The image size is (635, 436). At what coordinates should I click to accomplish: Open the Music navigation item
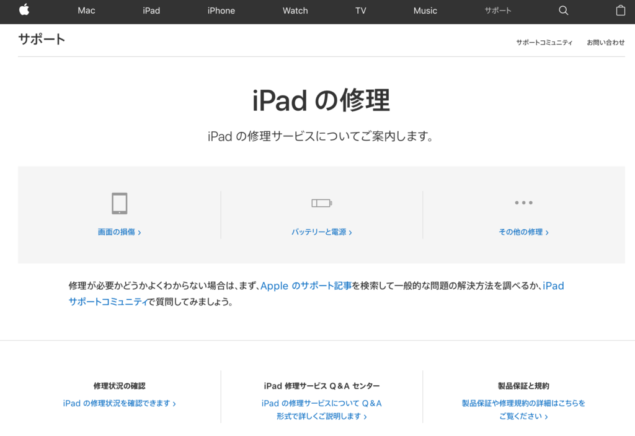click(425, 11)
